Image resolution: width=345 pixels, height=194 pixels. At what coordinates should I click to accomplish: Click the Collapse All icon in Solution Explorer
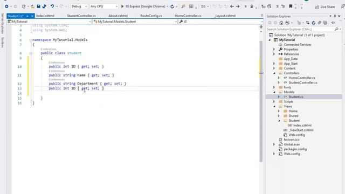[x=320, y=23]
